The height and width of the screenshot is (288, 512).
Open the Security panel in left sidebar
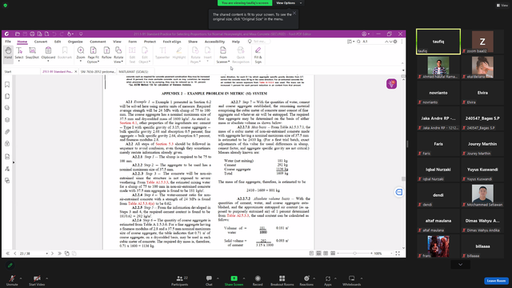7,144
